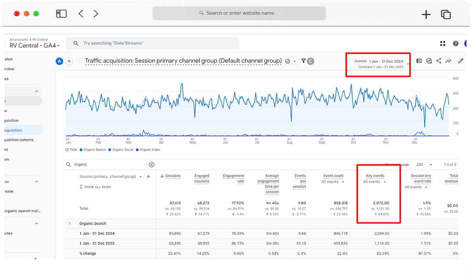
Task: Open the organic search traf... sidebar item
Action: pyautogui.click(x=22, y=211)
